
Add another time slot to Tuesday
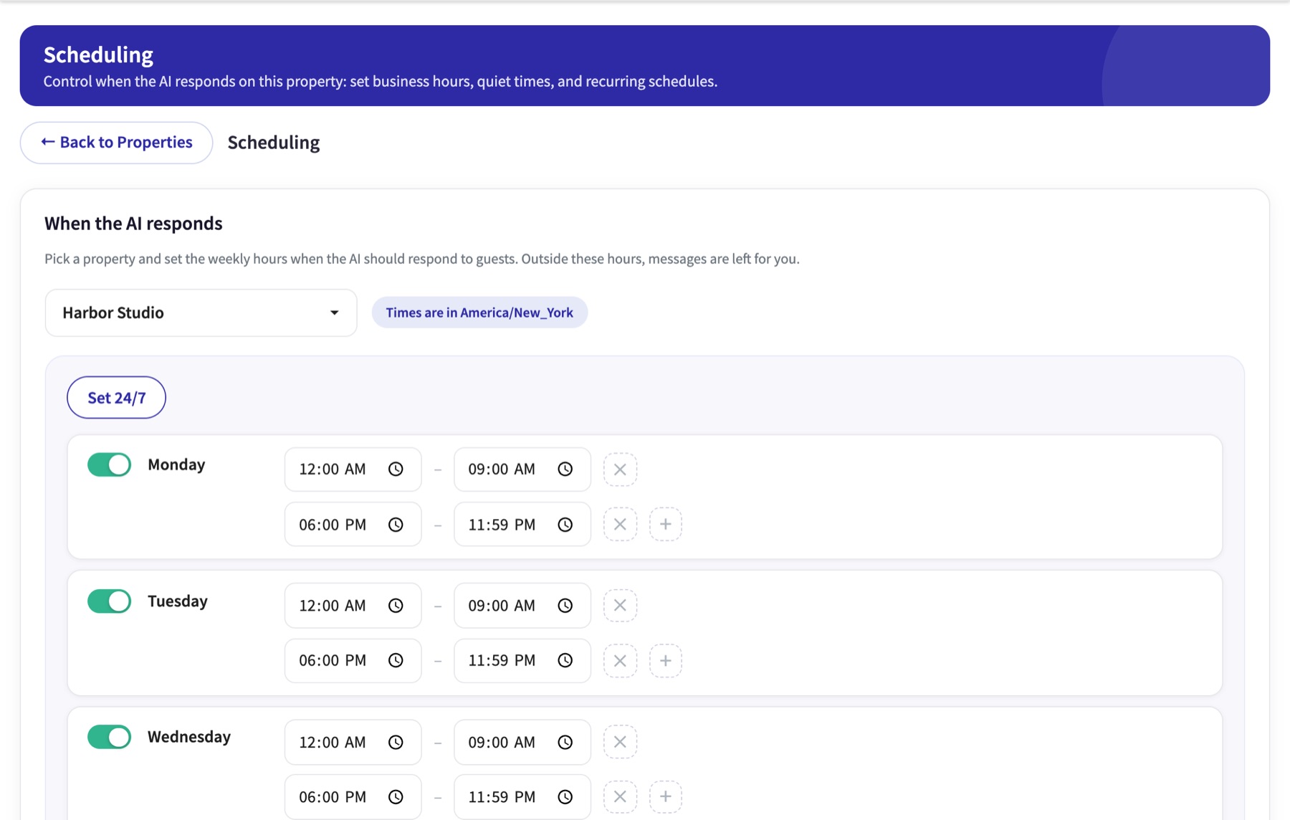click(666, 661)
